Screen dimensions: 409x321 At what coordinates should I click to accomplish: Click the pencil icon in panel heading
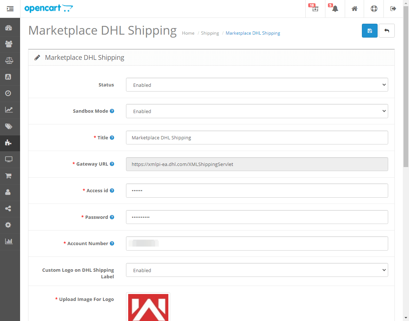coord(37,58)
